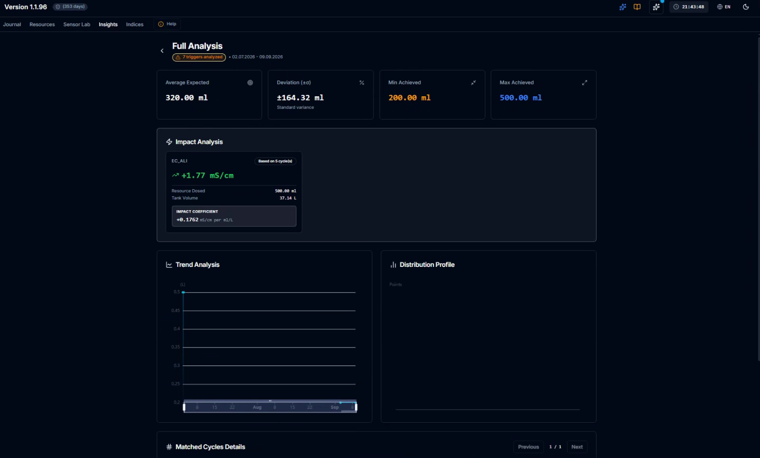Click the clock time display 21:43:48

tap(689, 7)
